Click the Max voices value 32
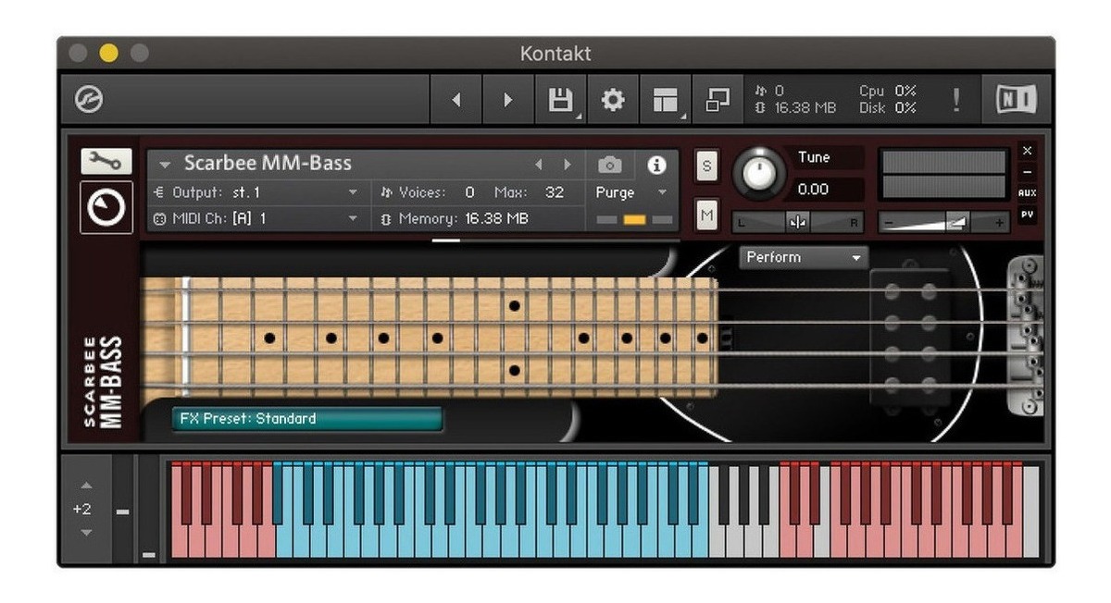Screen dimensions: 1111x603 point(555,192)
